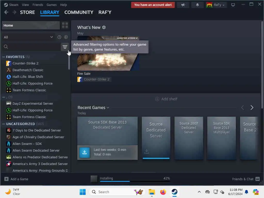Click Counter-Strike 2 tag under Fire Sale
This screenshot has width=264, height=198.
coord(94,79)
